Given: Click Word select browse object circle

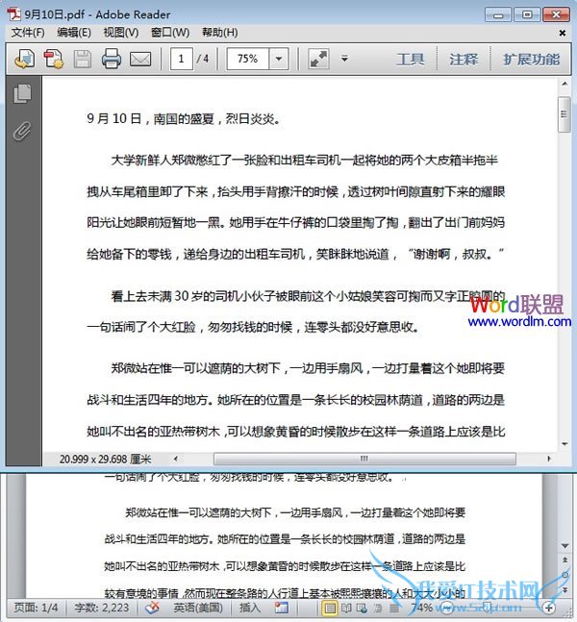Looking at the screenshot, I should point(565,575).
